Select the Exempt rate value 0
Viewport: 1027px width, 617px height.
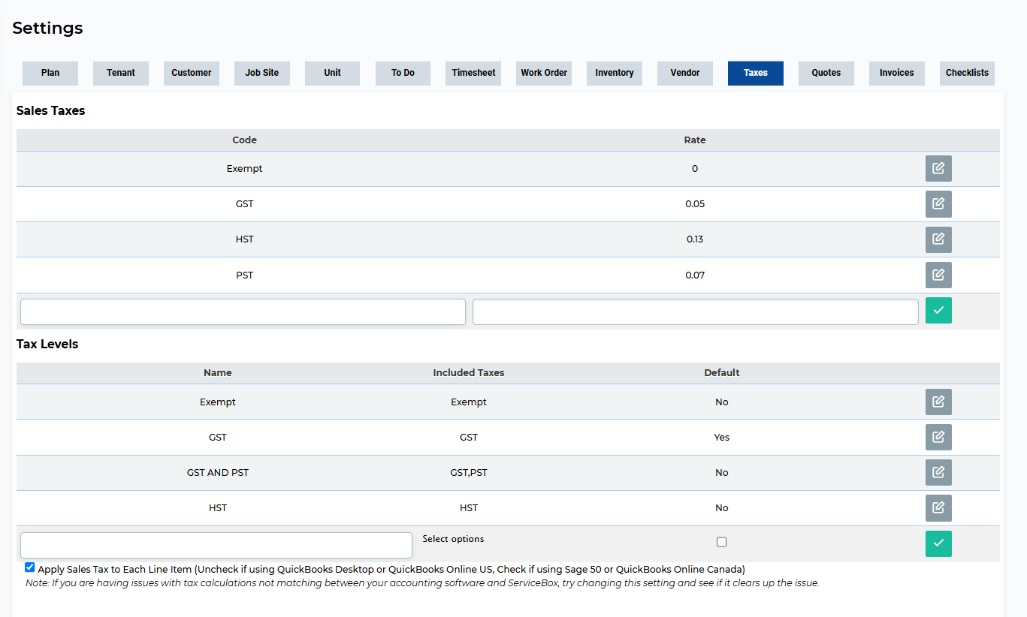[695, 169]
